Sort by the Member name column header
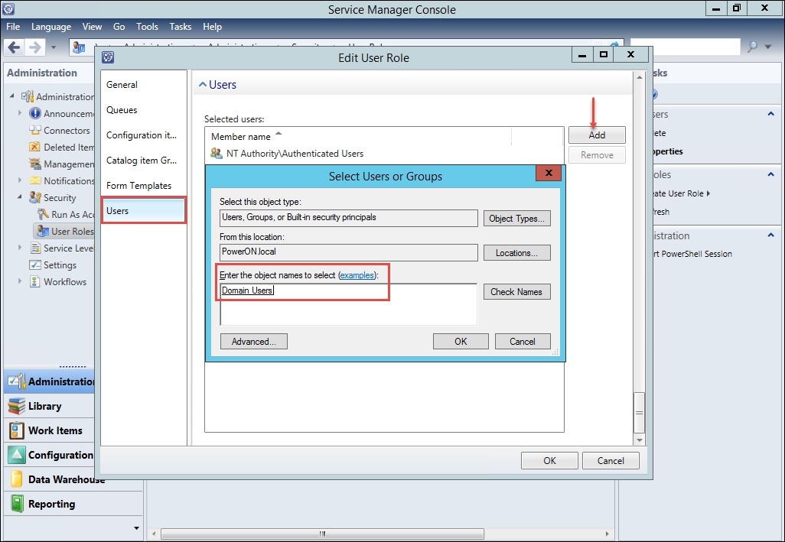The width and height of the screenshot is (785, 542). pyautogui.click(x=359, y=137)
